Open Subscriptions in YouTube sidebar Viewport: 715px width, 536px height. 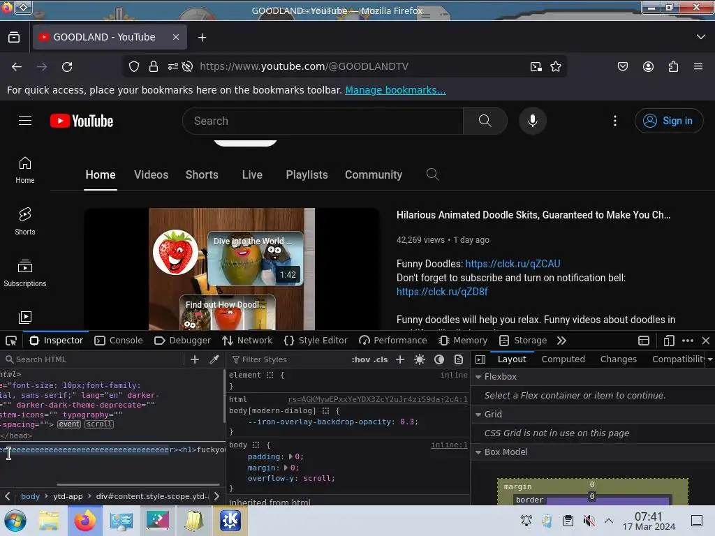[x=25, y=273]
